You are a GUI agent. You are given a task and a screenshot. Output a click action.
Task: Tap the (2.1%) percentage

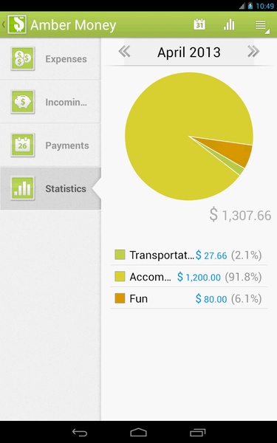click(247, 255)
